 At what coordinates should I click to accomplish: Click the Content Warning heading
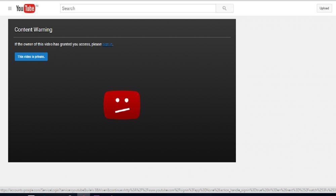point(33,30)
